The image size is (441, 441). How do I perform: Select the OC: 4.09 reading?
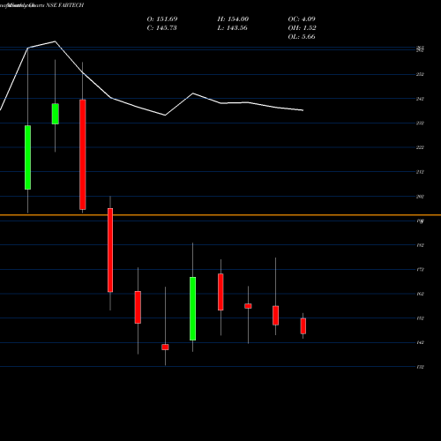302,19
